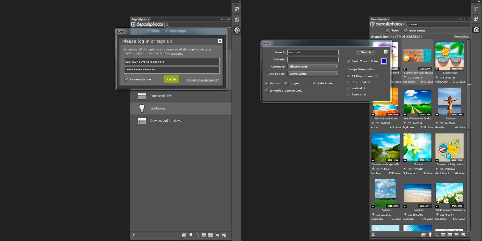Click the Depositphotos camera dock icon beside the search results

[x=476, y=30]
